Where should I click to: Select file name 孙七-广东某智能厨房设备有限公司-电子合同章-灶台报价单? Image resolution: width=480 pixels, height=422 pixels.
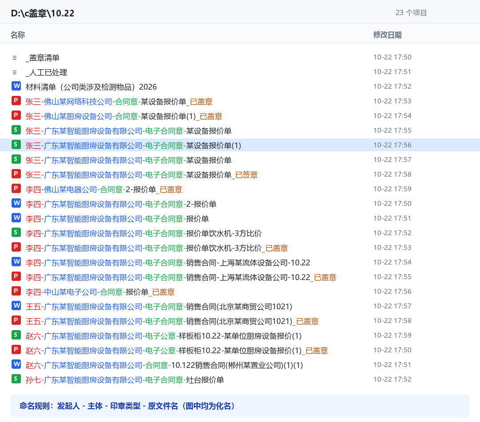pyautogui.click(x=125, y=380)
